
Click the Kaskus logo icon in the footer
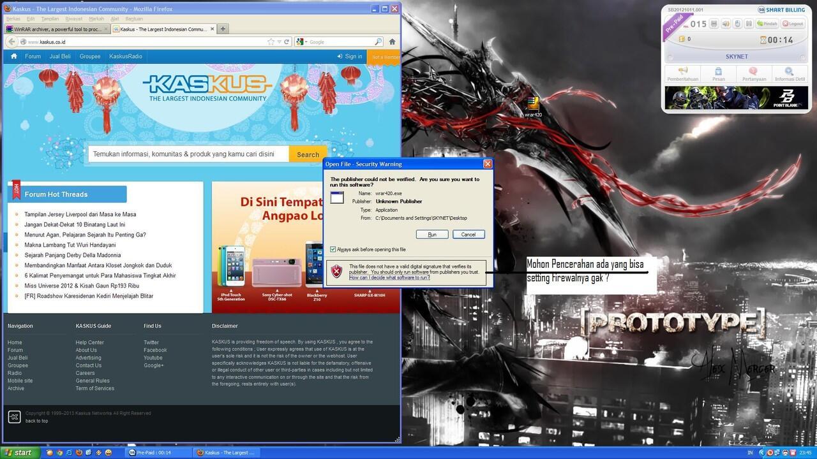point(14,417)
